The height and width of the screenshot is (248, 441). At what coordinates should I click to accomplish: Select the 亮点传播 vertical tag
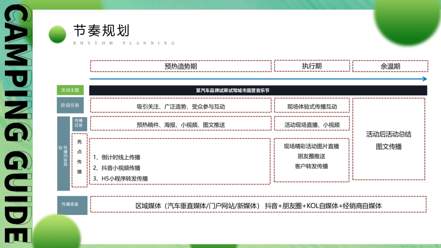click(79, 158)
